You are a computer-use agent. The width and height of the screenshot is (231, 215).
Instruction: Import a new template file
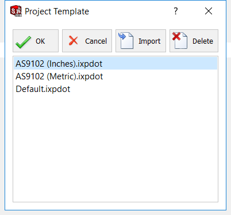(x=141, y=41)
